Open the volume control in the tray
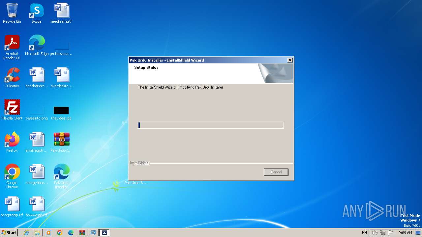Viewport: 422px width, 237px height. (x=375, y=233)
